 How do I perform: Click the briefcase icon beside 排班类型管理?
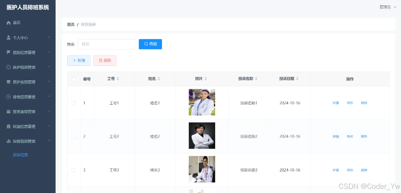click(9, 112)
